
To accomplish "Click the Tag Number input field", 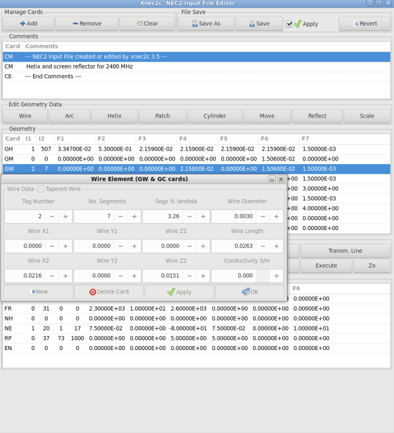I will [25, 217].
